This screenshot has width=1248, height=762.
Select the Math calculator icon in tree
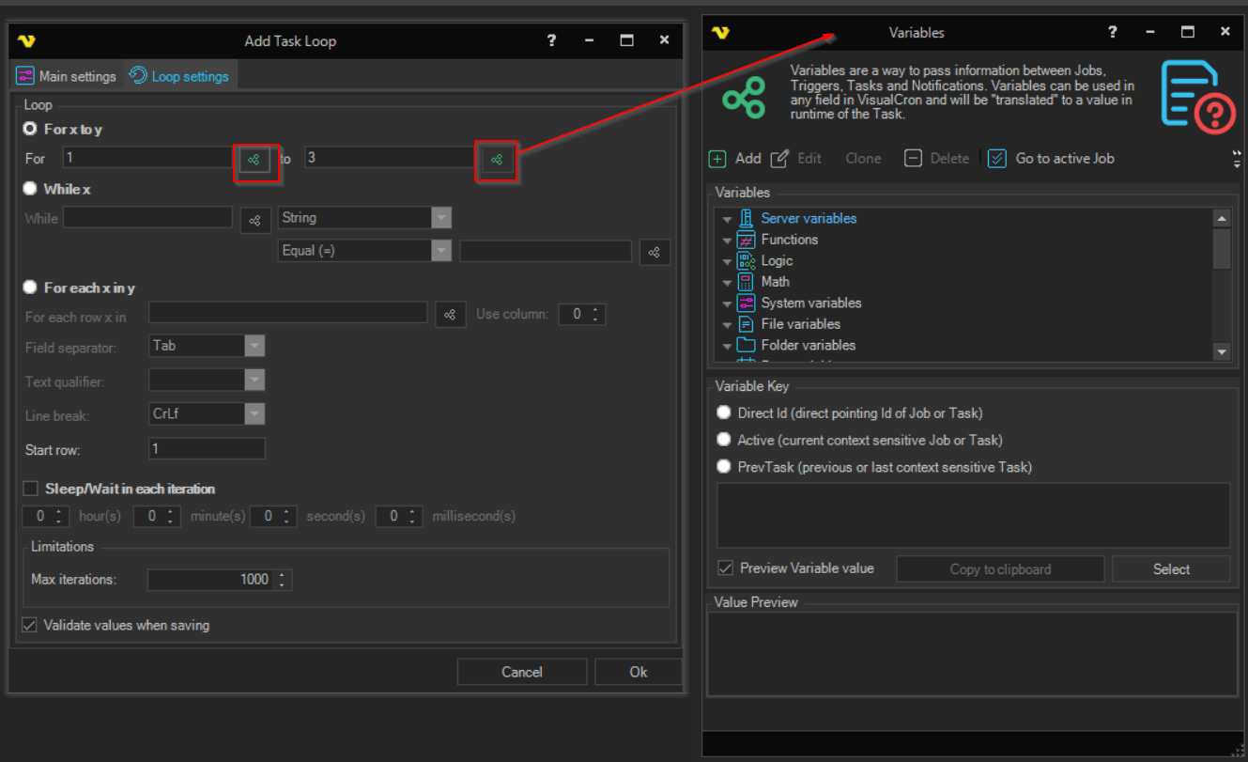(747, 282)
